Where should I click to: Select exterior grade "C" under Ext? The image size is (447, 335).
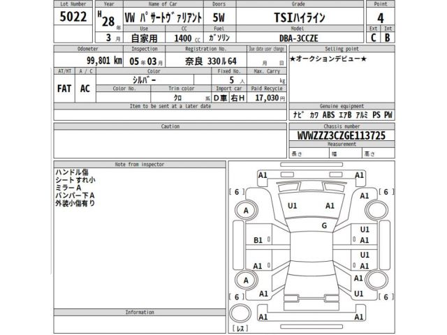[373, 38]
